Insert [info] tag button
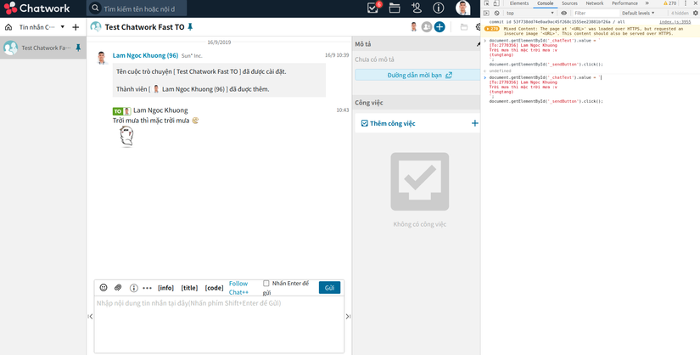This screenshot has width=700, height=355. pos(166,288)
